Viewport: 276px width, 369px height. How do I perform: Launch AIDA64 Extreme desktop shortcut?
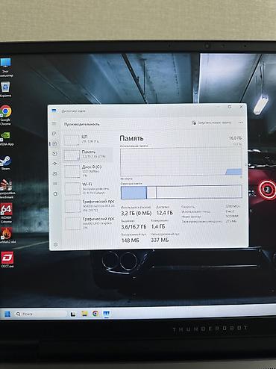[x=6, y=213]
